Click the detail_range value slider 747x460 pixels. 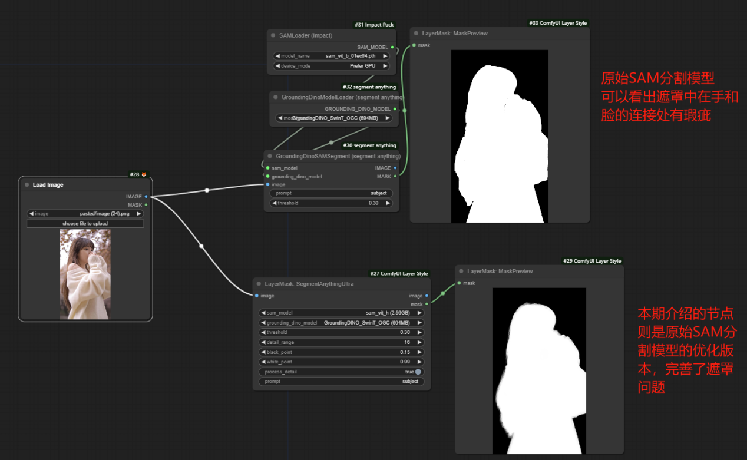[342, 342]
